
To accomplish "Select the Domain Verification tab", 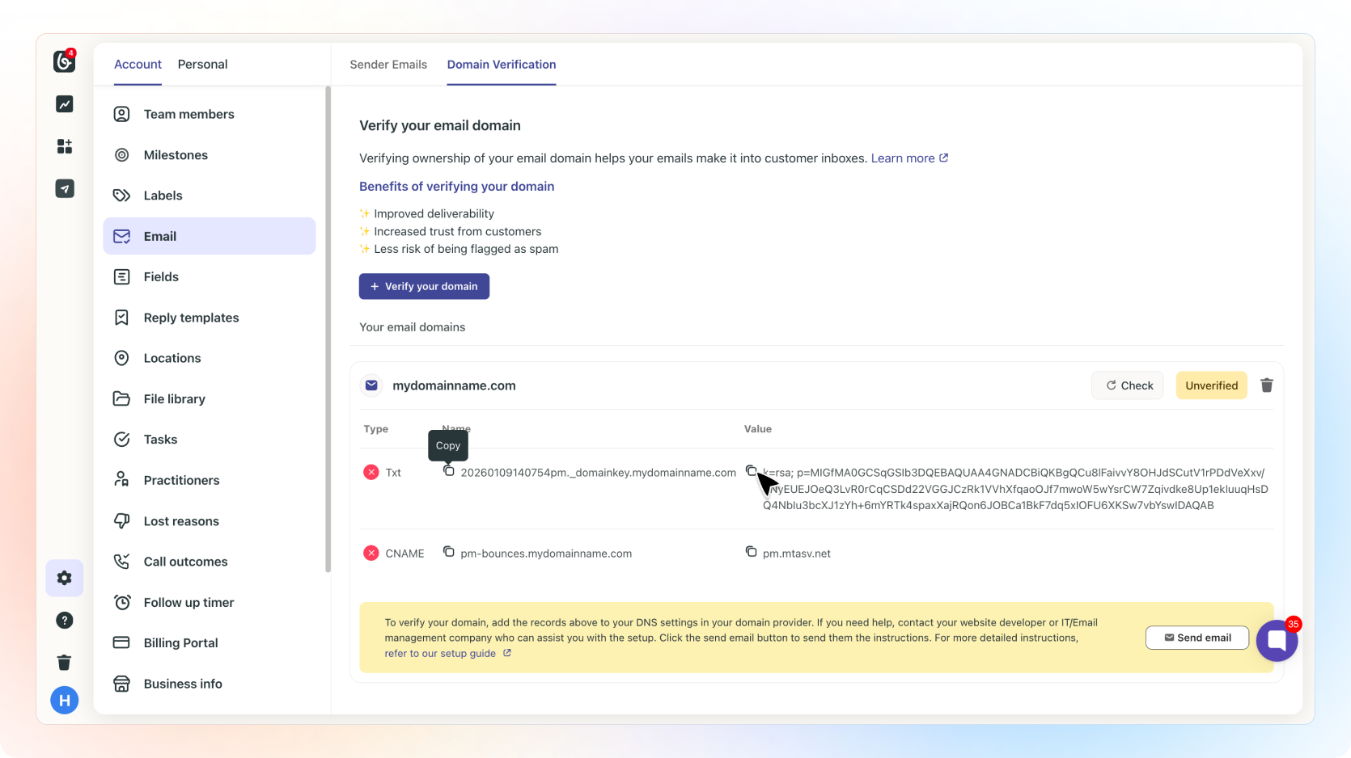I will click(x=502, y=65).
